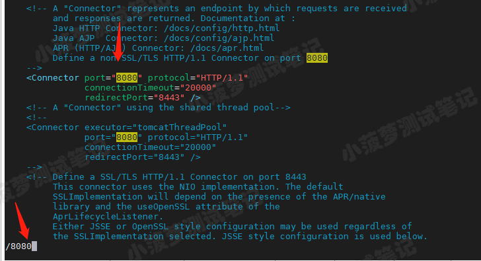The image size is (481, 261).
Task: Click the /docs/config/ajp.html path
Action: pos(219,38)
